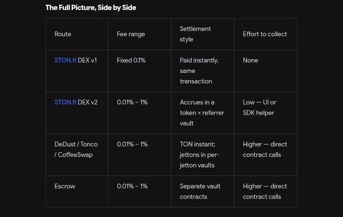This screenshot has height=217, width=343.
Task: Click the Separate vault contracts cell
Action: 200,192
